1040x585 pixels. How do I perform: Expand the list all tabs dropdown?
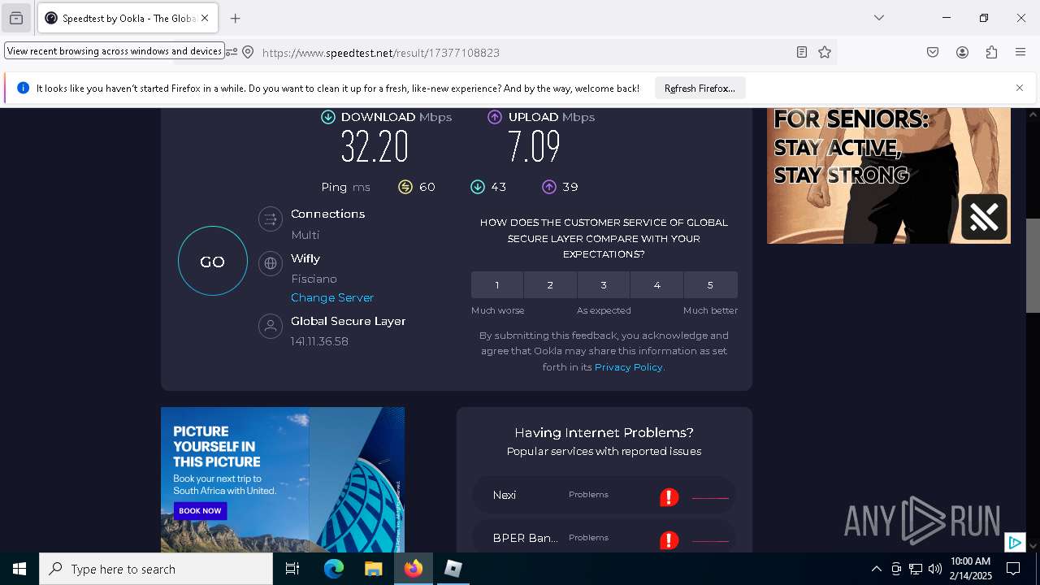click(879, 18)
